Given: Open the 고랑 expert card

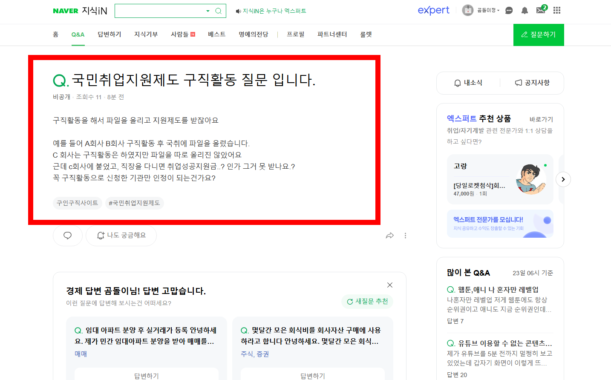Looking at the screenshot, I should (500, 179).
